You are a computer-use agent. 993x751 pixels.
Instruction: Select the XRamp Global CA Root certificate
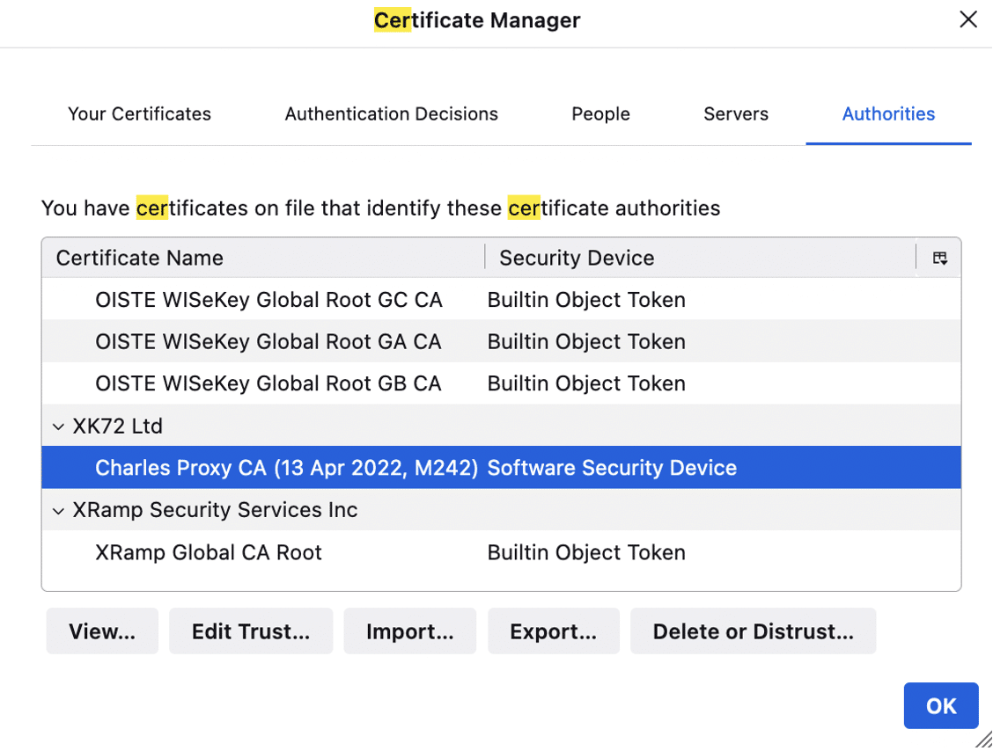(x=208, y=552)
